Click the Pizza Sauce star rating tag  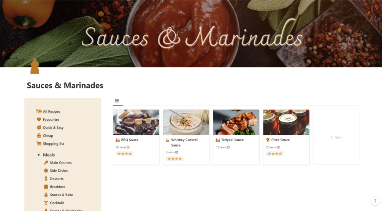click(274, 154)
